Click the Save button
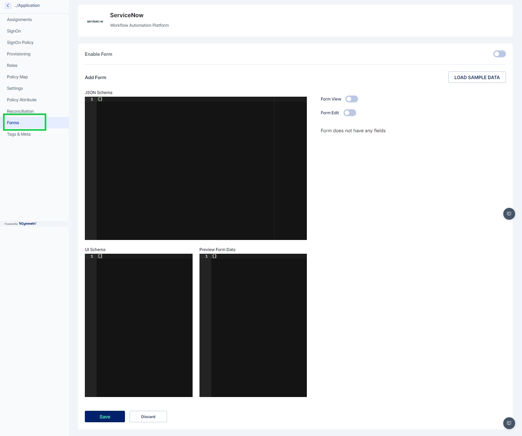Screen dimensions: 522x436 (x=105, y=417)
